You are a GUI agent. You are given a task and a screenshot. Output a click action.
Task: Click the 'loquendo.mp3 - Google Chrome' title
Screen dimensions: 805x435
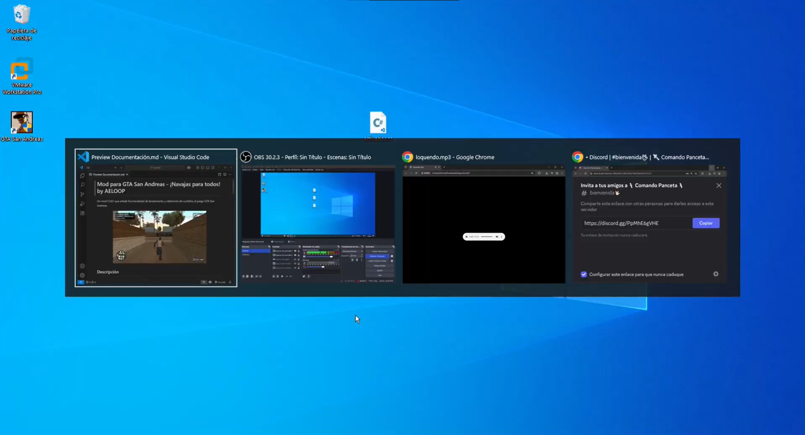click(455, 157)
